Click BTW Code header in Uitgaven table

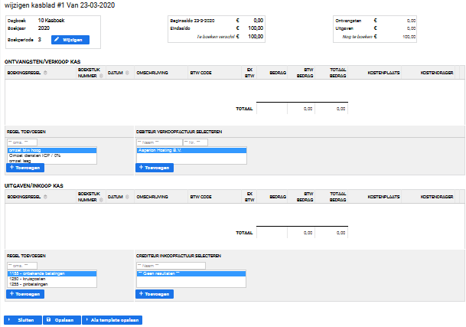[x=200, y=197]
